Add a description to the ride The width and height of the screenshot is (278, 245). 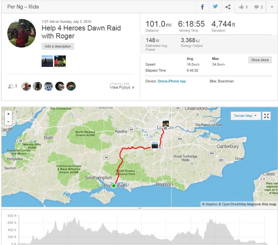(x=58, y=46)
